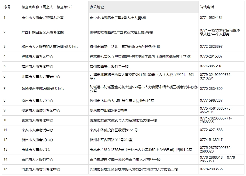246x176 pixels.
Task: Click 北海市人事考试管理中心 entry
Action: 41,77
